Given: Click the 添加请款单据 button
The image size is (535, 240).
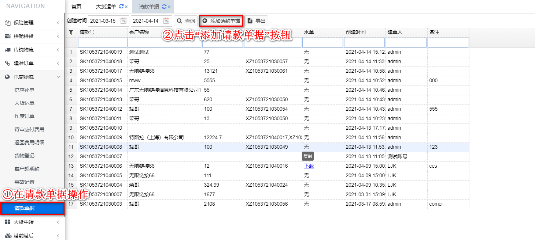Looking at the screenshot, I should click(221, 21).
